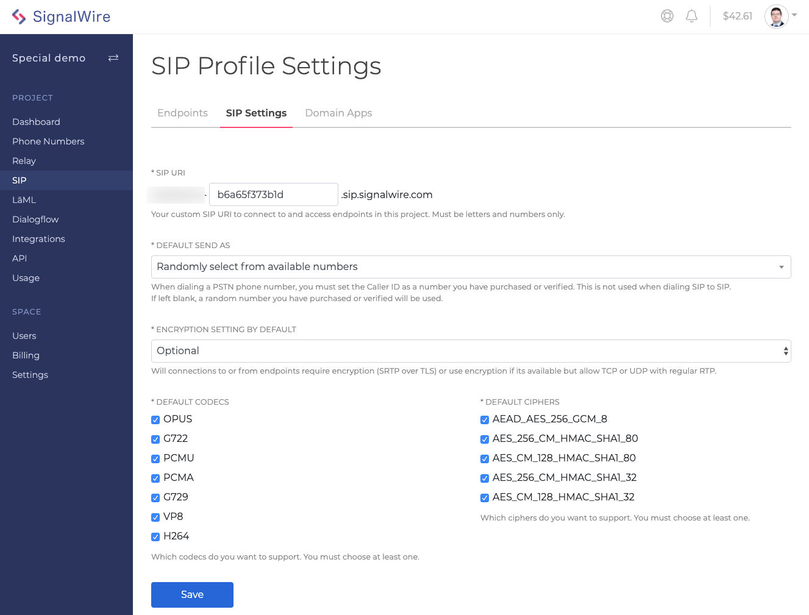Open the user avatar menu
The height and width of the screenshot is (615, 809).
click(x=777, y=16)
